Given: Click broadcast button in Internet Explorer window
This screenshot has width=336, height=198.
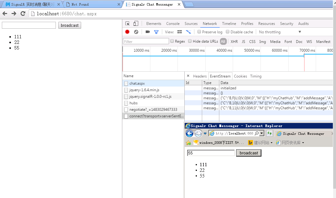Looking at the screenshot, I should pos(249,153).
